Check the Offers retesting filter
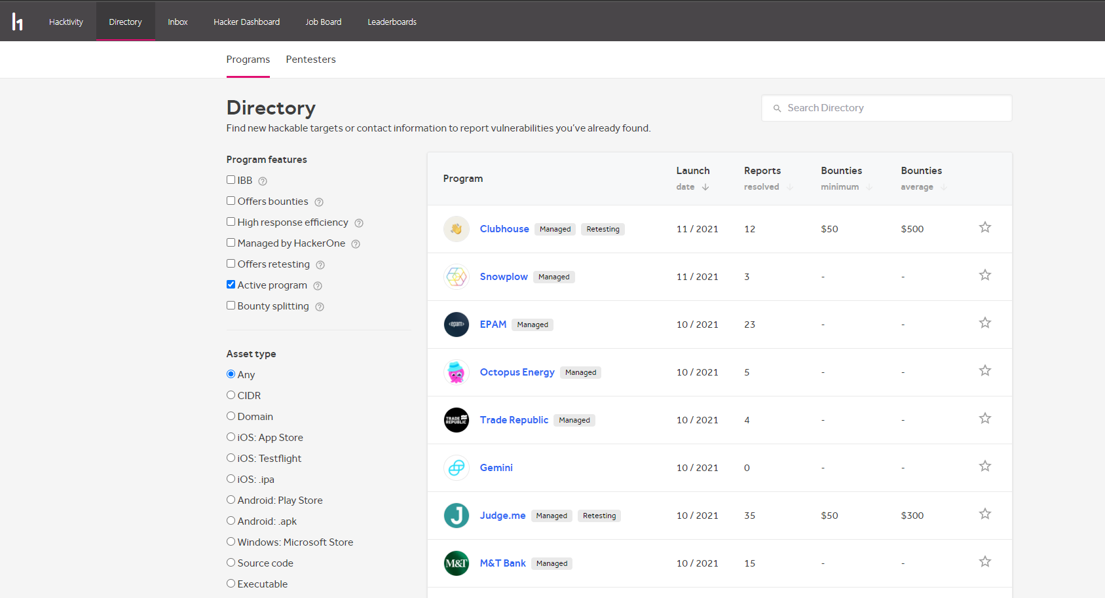Image resolution: width=1105 pixels, height=598 pixels. point(231,264)
